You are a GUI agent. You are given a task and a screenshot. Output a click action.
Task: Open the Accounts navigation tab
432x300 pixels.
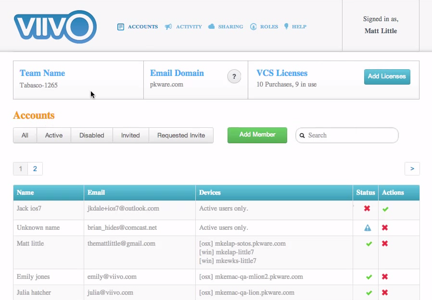[x=138, y=27]
